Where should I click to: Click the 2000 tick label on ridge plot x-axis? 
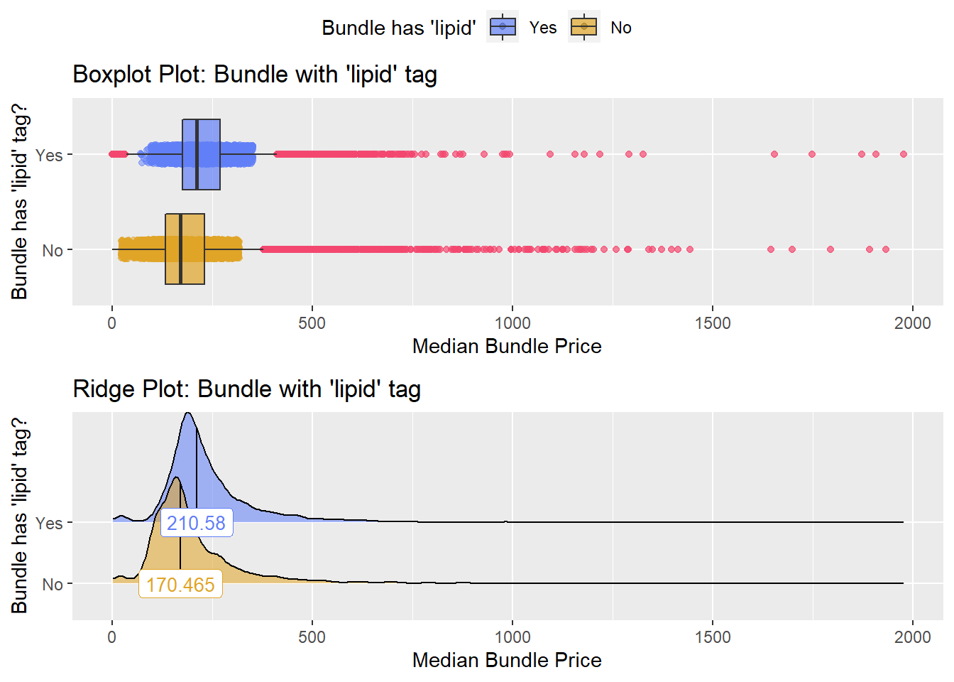pos(912,637)
